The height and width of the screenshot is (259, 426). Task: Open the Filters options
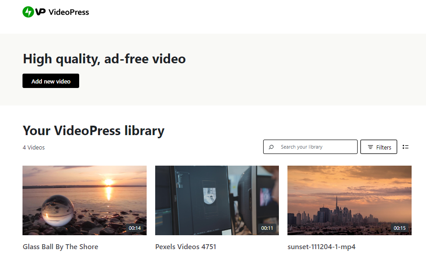[379, 147]
